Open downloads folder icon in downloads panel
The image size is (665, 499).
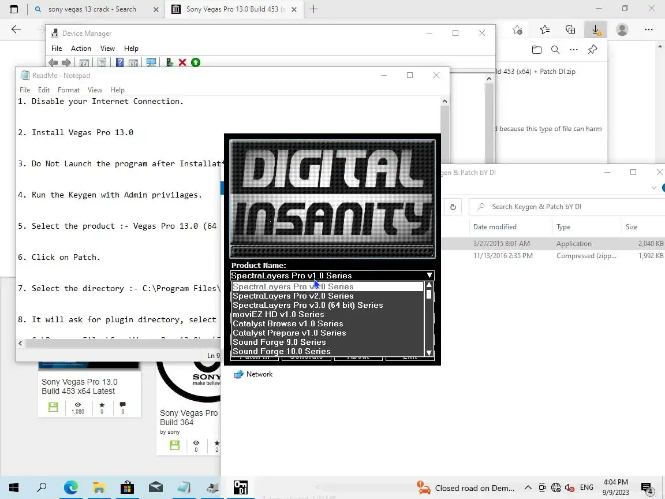(x=536, y=50)
